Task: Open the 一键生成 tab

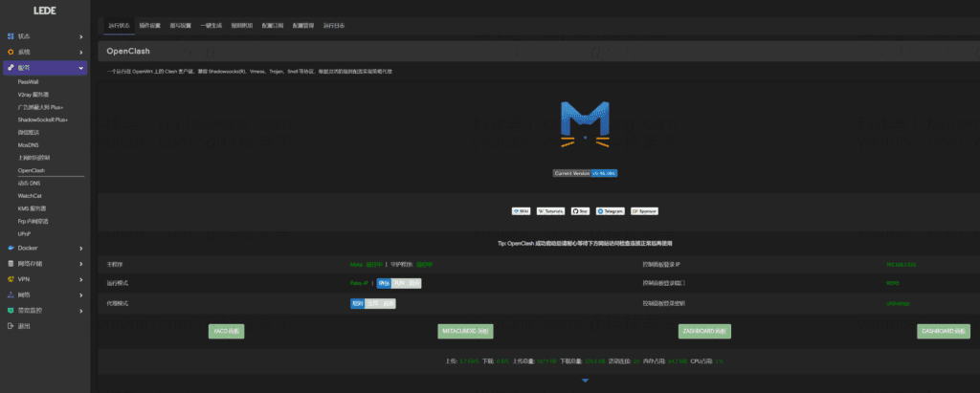Action: [211, 26]
